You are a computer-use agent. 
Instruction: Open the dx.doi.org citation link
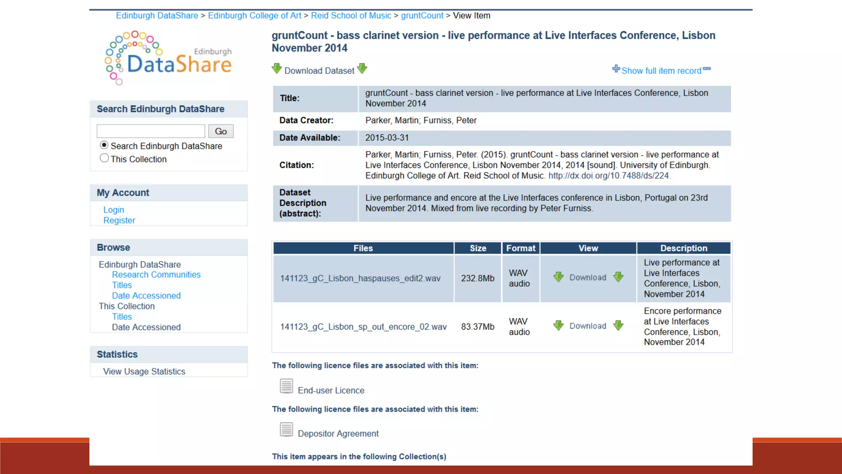pos(608,176)
